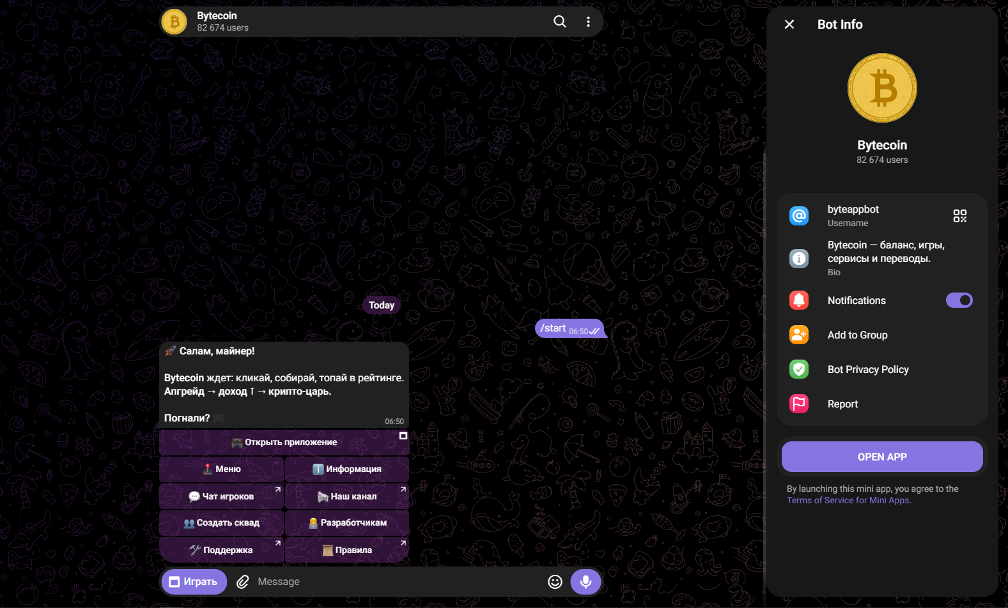Open the Наш канал link button
This screenshot has height=608, width=1008.
click(x=347, y=496)
